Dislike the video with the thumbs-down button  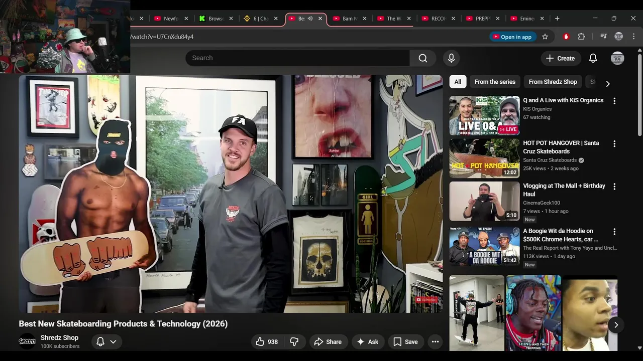click(294, 342)
